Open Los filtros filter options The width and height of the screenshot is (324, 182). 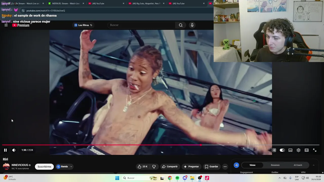tap(83, 25)
